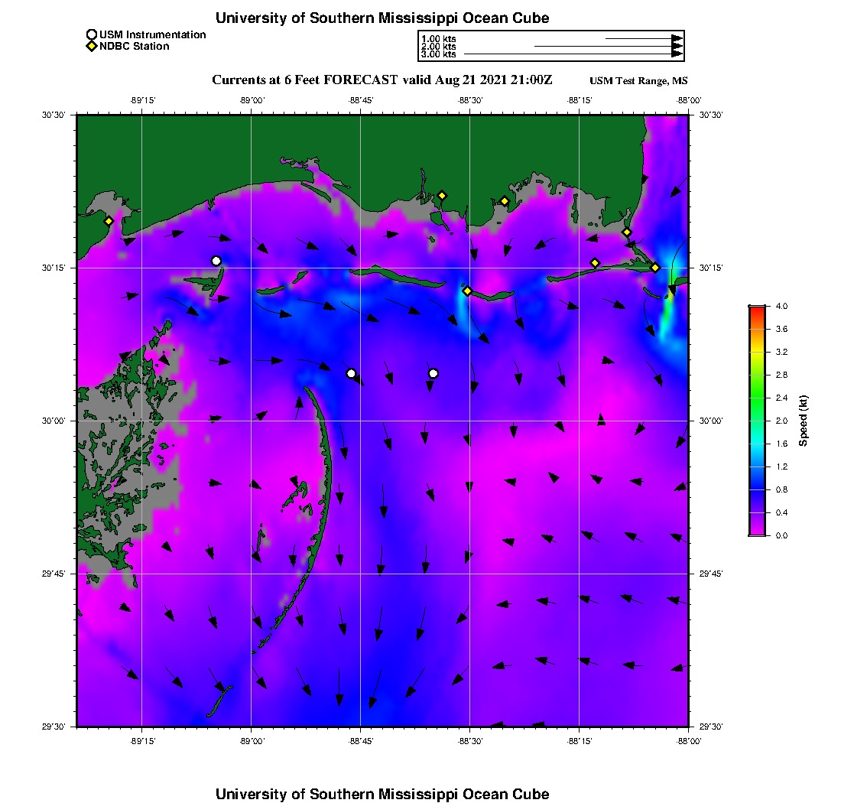Screen dimensions: 841x803
Task: Select NDBC diamond on island near -88°30' gridline
Action: [x=467, y=291]
